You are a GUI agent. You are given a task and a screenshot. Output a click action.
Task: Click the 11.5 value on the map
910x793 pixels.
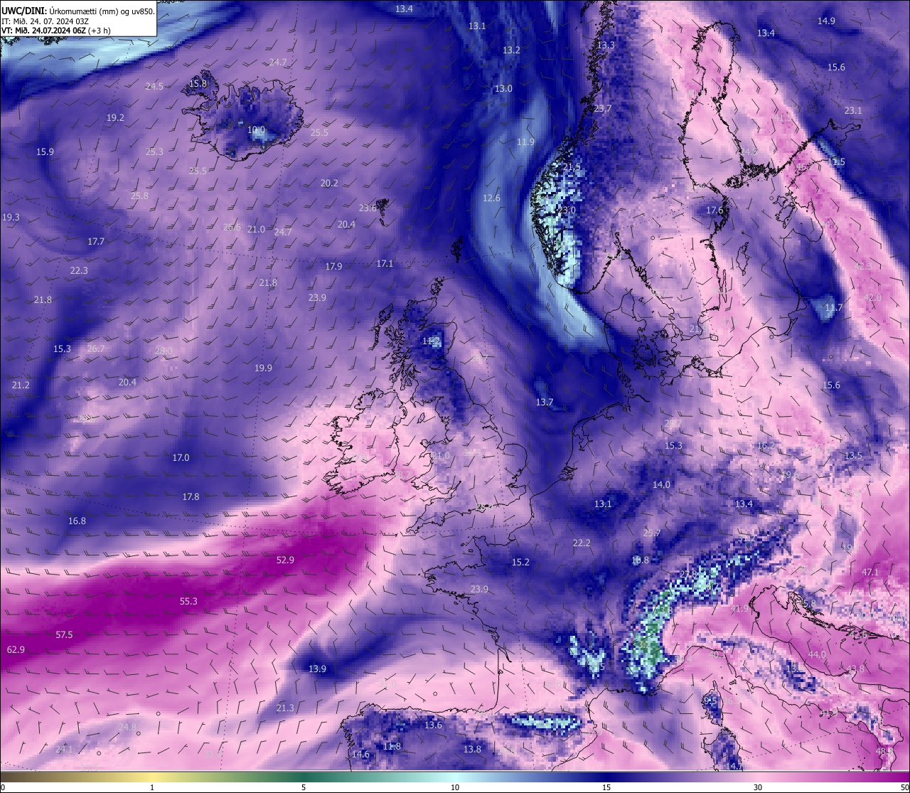click(x=836, y=161)
